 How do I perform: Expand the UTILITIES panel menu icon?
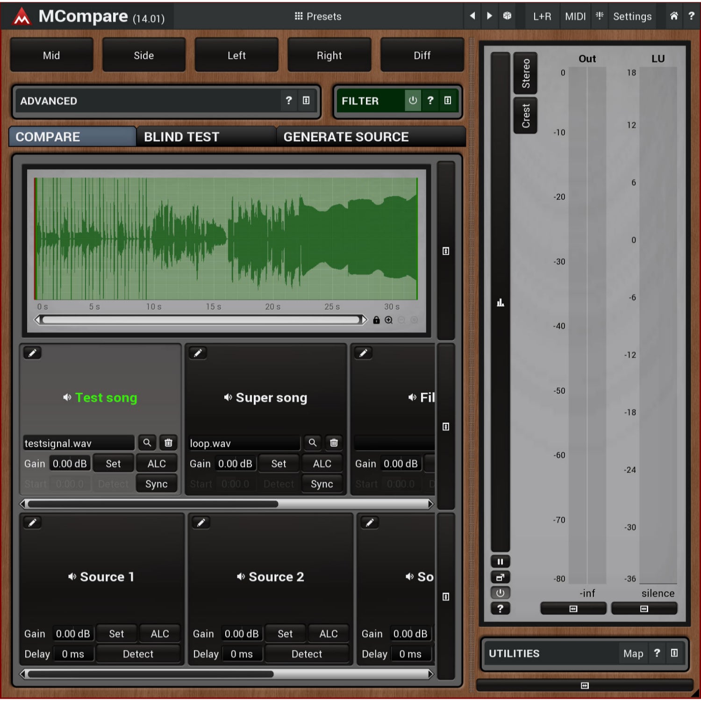click(x=674, y=653)
